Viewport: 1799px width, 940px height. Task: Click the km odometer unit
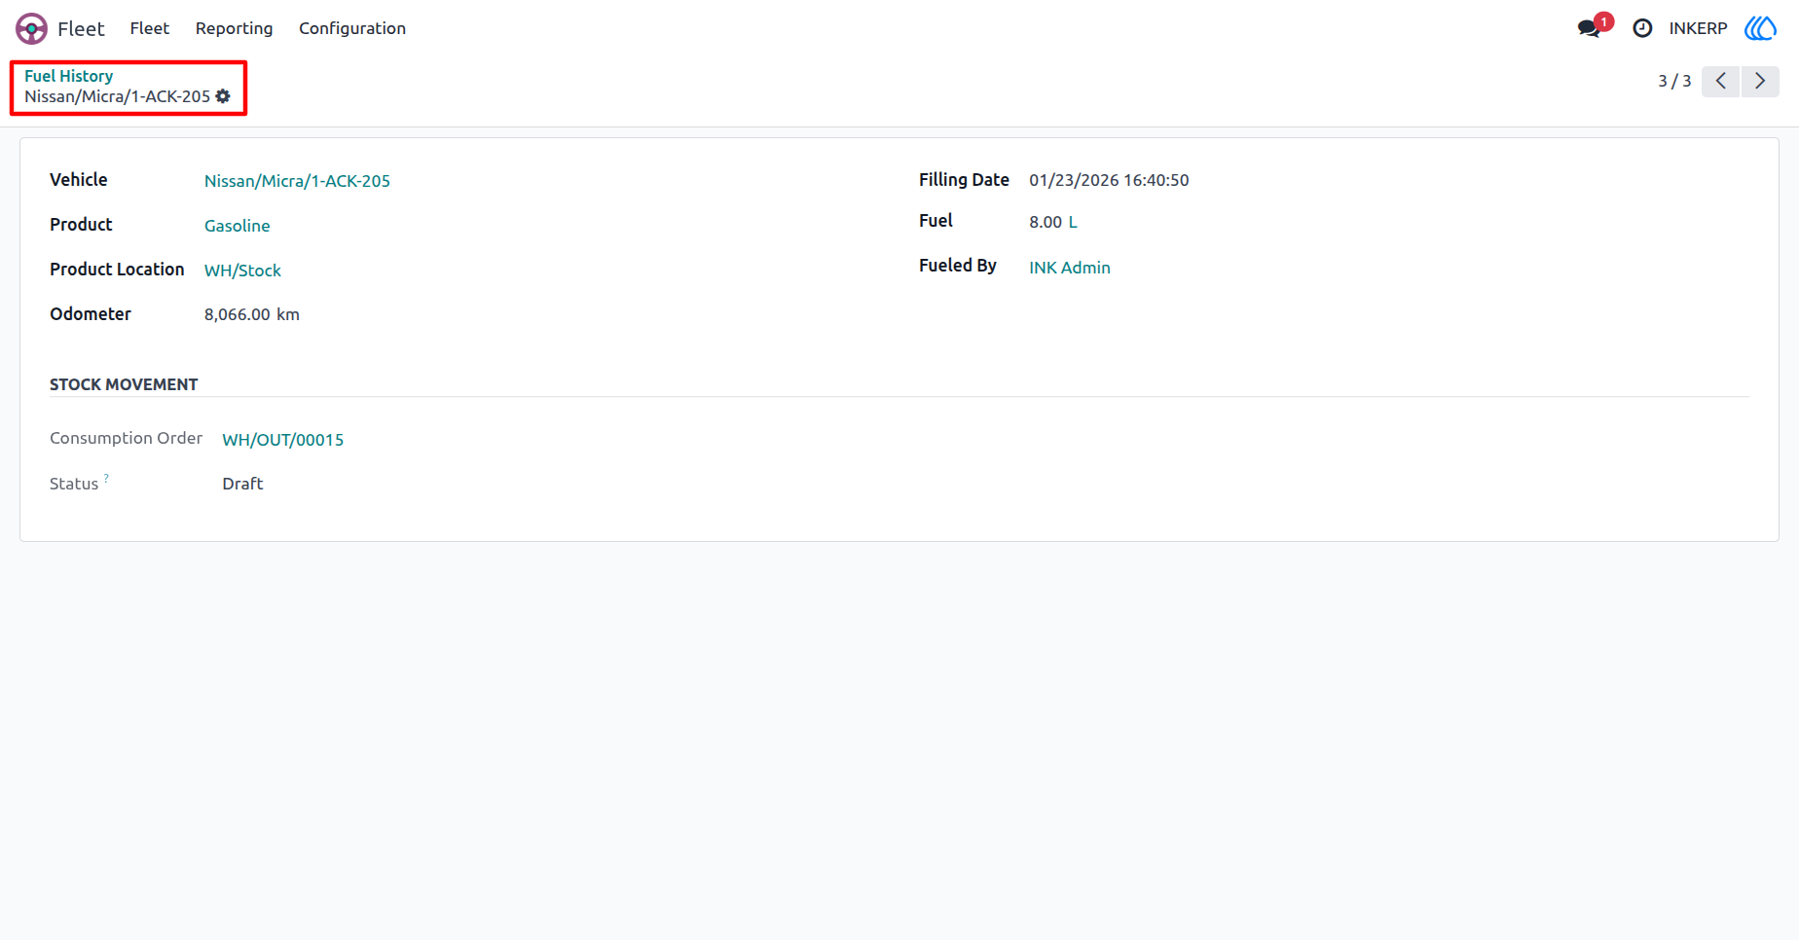[288, 314]
